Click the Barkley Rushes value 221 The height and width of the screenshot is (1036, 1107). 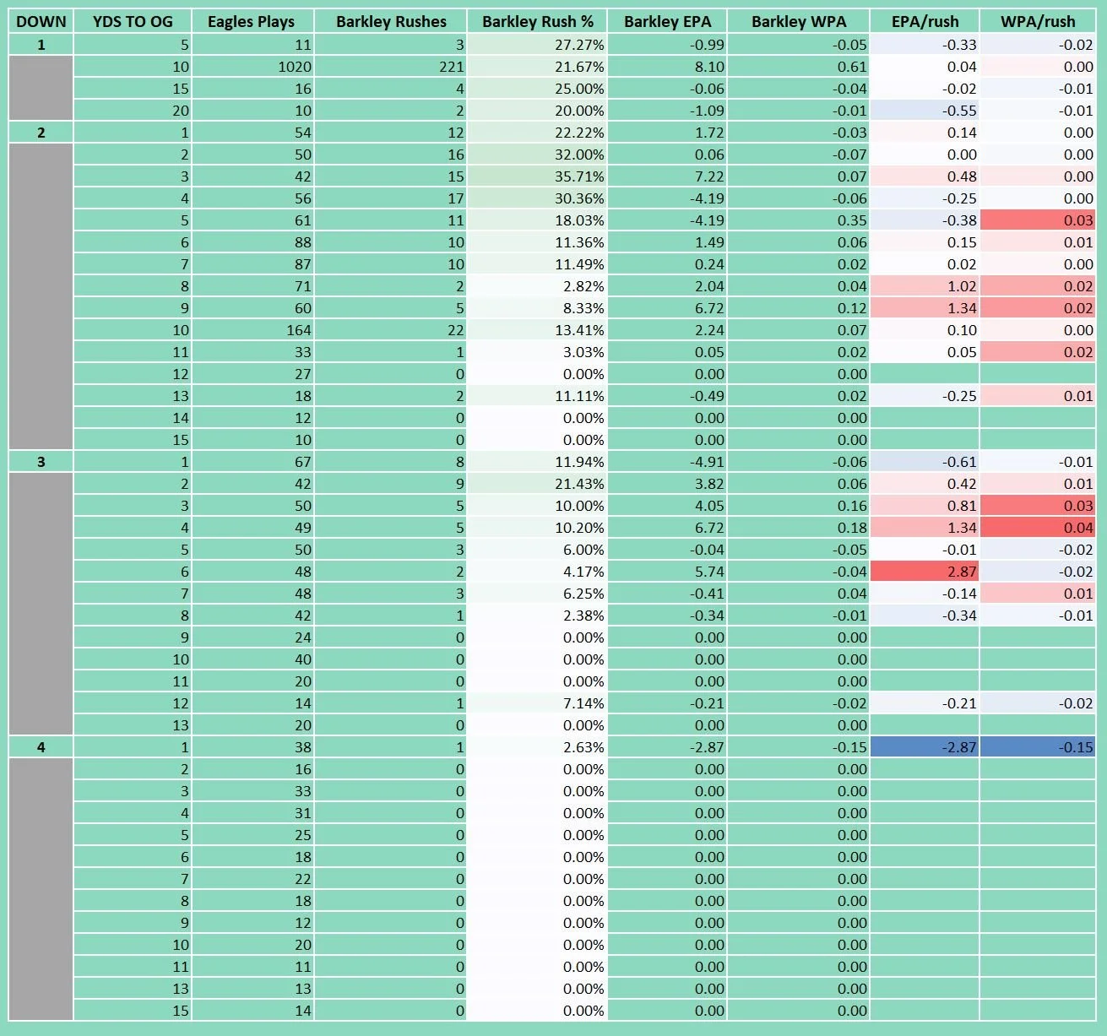coord(391,67)
